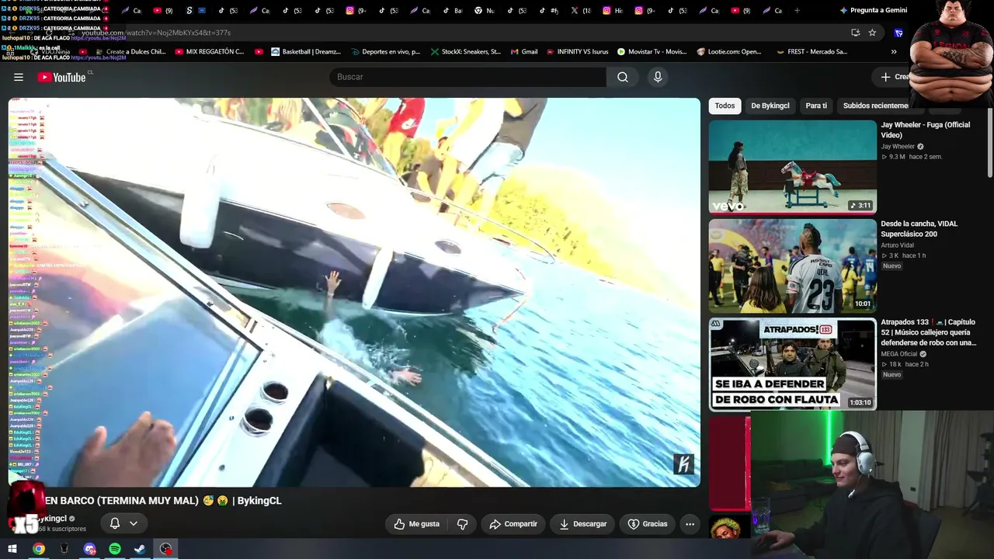Open the Movistar Tv bookmark

coord(652,52)
